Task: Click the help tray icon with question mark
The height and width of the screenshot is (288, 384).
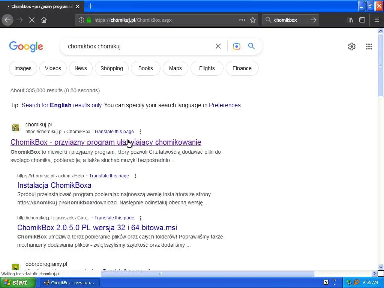Action: tap(326, 282)
